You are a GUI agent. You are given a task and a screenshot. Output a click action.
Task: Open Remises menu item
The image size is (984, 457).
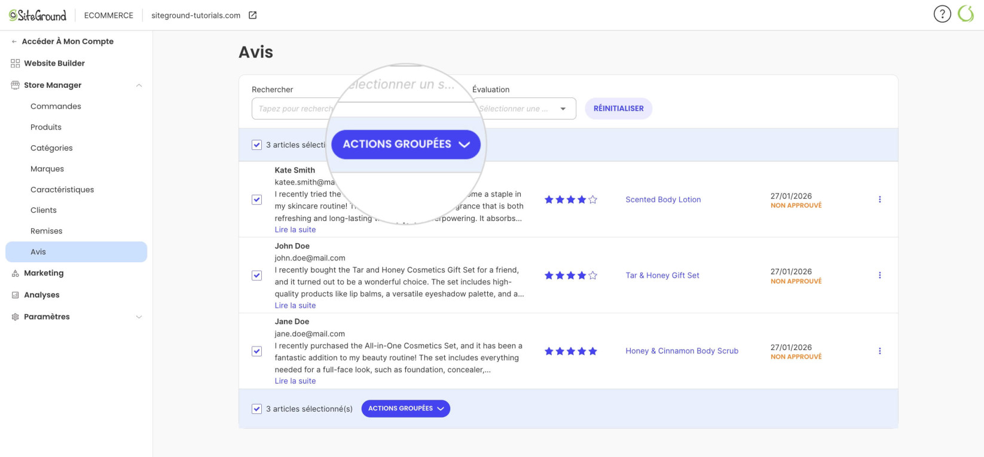point(47,231)
